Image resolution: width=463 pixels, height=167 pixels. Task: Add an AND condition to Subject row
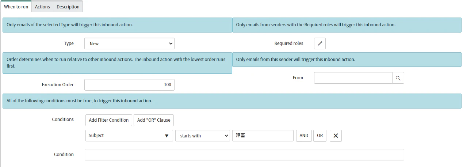(x=304, y=136)
